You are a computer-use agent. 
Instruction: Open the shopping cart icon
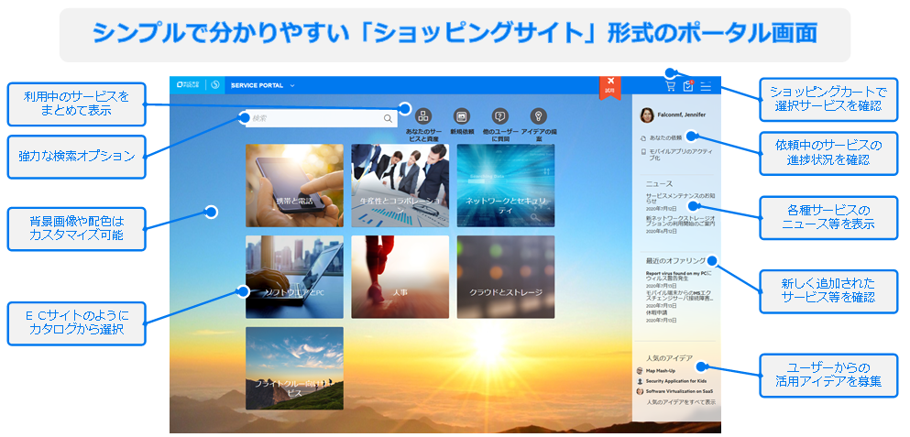pos(671,86)
